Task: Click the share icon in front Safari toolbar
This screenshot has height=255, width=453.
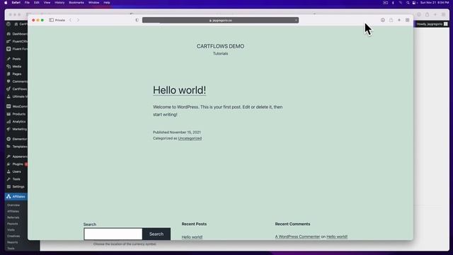Action: [391, 20]
